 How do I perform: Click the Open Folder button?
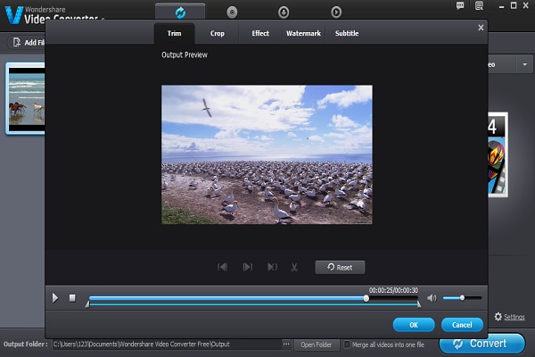click(x=317, y=345)
